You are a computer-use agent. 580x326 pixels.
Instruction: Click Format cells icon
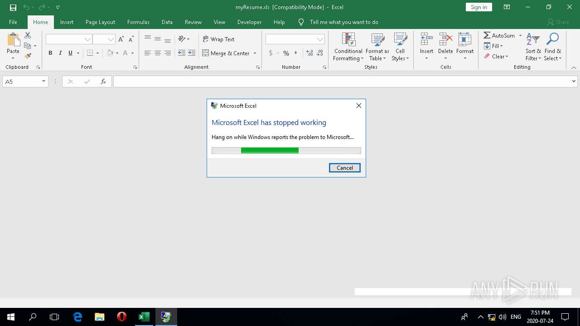tap(465, 40)
